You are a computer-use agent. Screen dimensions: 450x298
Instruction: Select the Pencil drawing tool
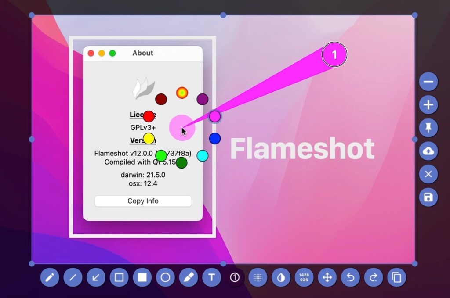pyautogui.click(x=50, y=277)
